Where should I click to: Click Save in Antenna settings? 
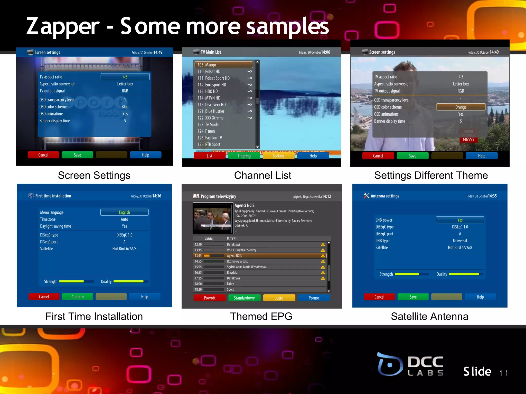point(413,297)
